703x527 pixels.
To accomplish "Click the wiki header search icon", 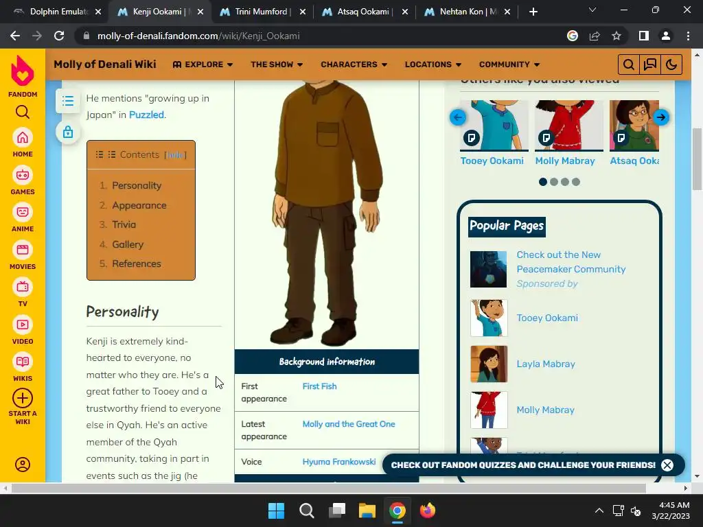I will pos(629,65).
